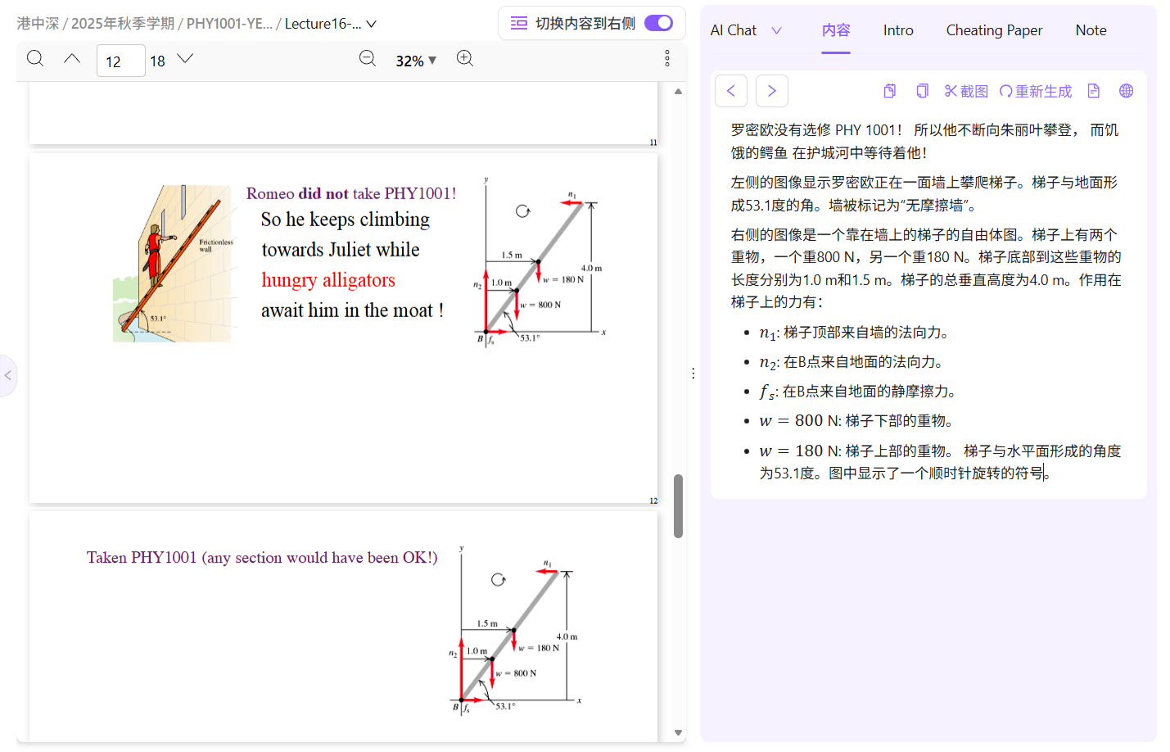Click 重新生成 to regenerate the content
This screenshot has width=1170, height=752.
tap(1035, 91)
